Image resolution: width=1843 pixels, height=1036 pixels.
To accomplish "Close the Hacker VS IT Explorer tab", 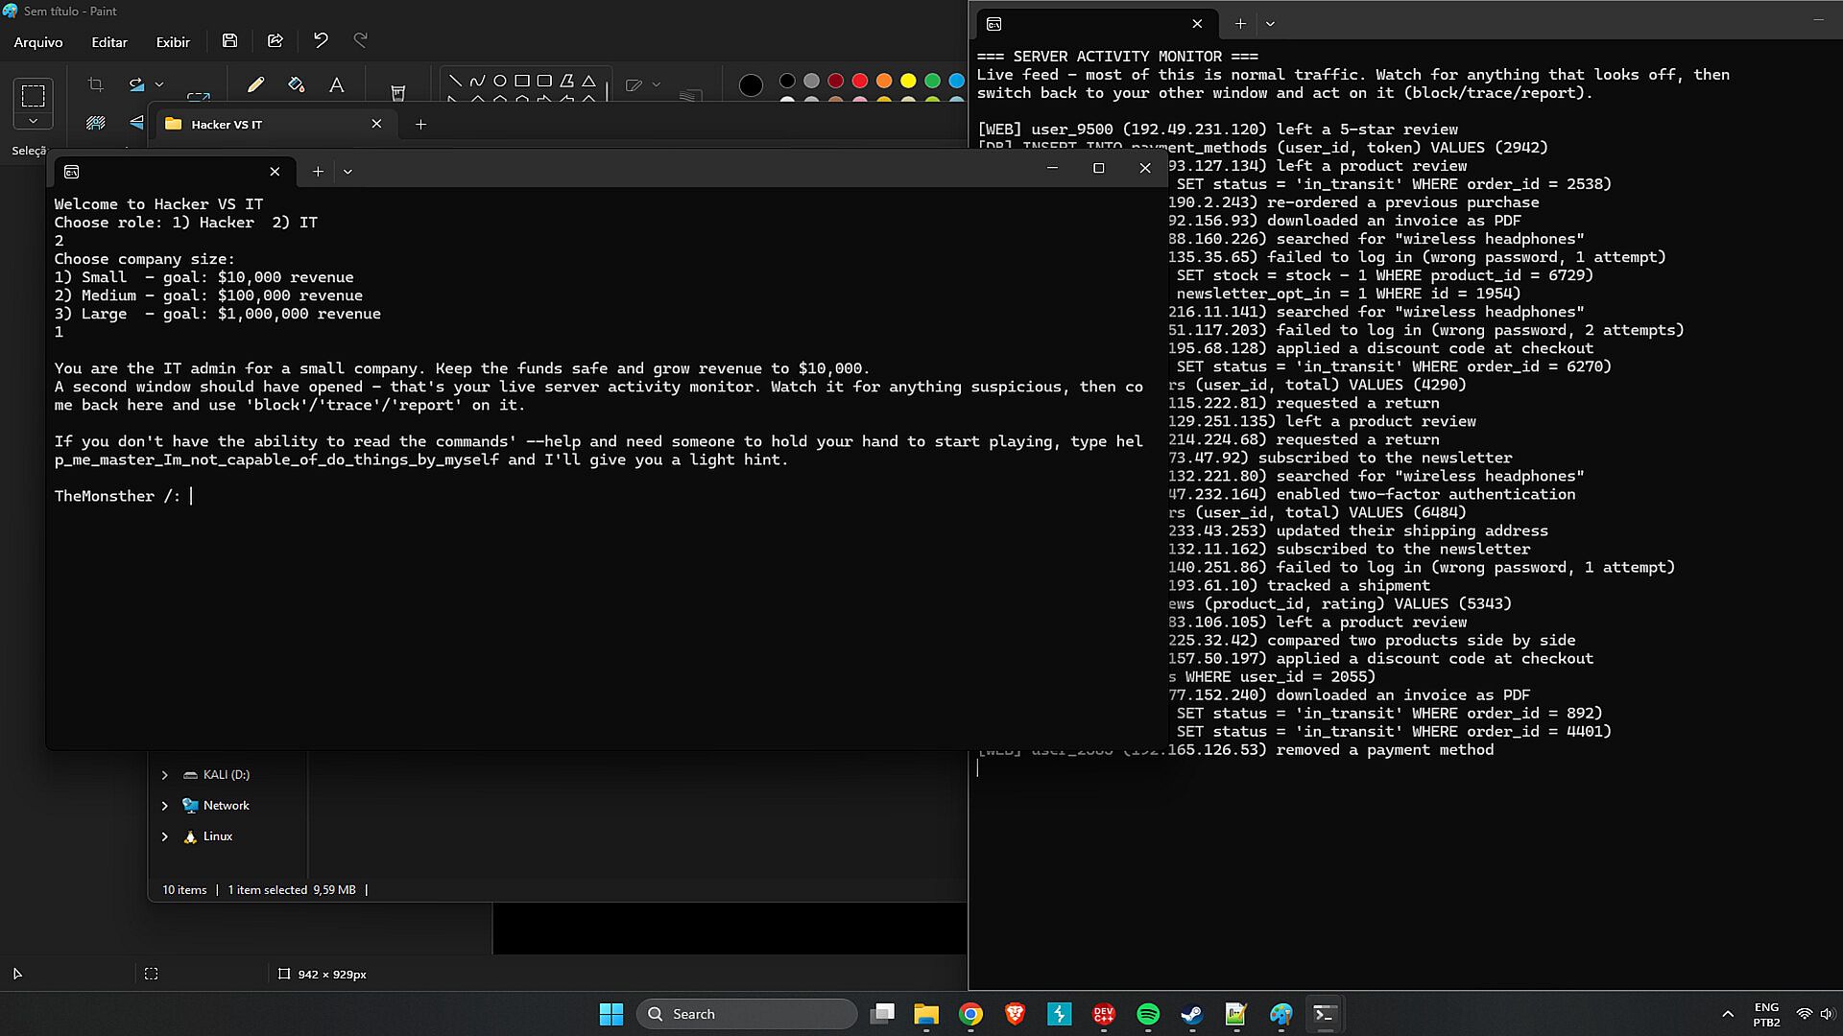I will [376, 124].
